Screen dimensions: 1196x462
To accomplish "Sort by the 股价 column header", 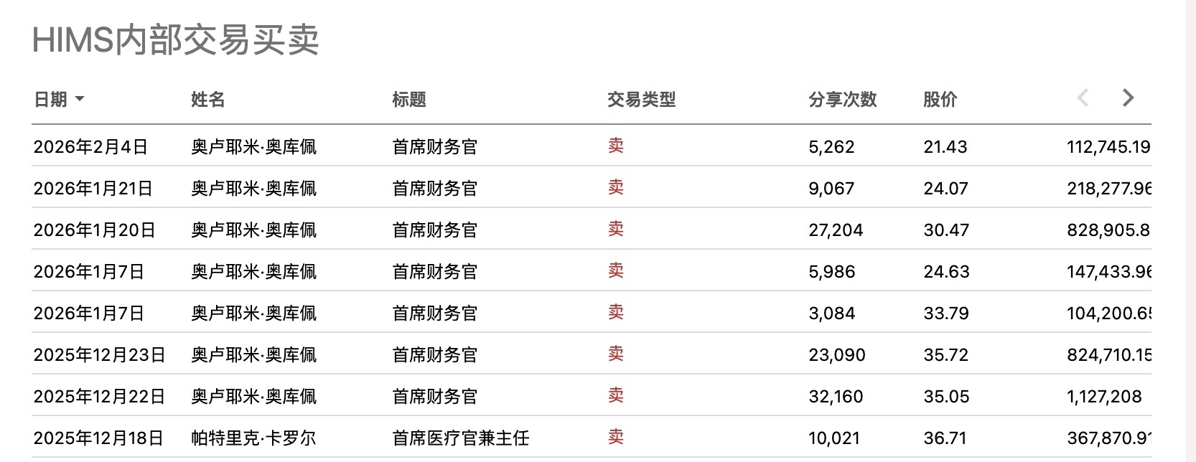I will point(940,100).
